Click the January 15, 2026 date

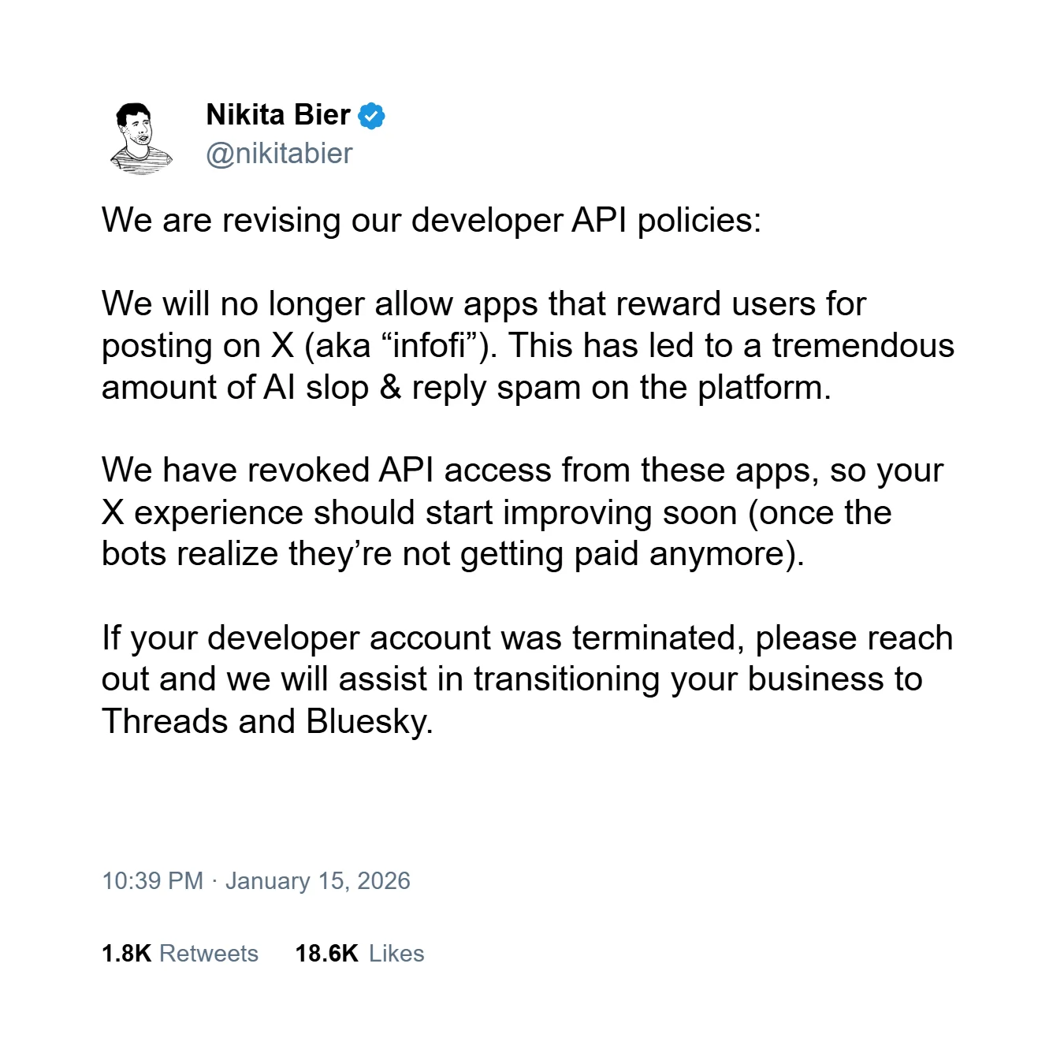[x=318, y=880]
